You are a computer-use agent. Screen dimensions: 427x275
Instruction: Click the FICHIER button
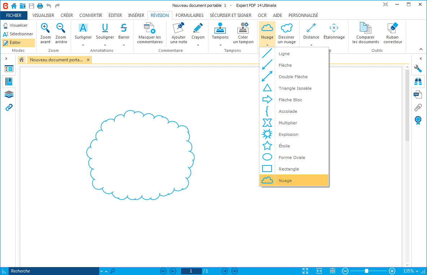14,15
